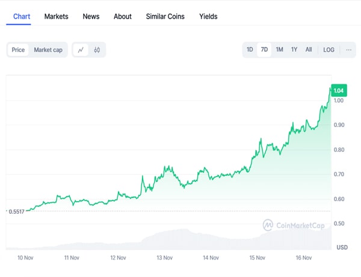Click the 11 Nov date label
This screenshot has height=277, width=361.
pos(72,258)
